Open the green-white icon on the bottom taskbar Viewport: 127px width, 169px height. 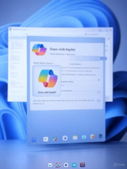point(50,165)
